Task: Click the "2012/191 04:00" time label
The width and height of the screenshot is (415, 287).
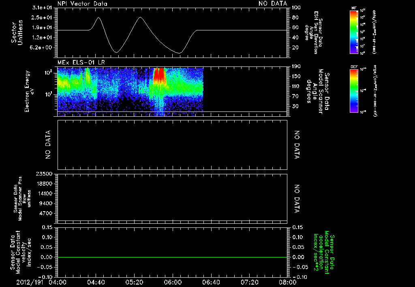Action: coord(41,282)
